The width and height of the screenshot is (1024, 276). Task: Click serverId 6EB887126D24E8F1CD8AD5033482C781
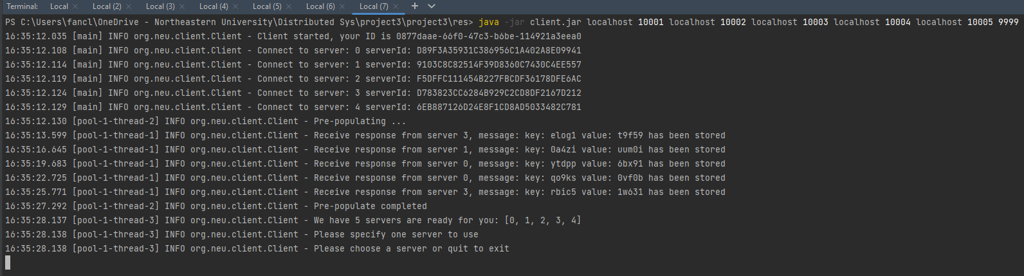[x=499, y=107]
